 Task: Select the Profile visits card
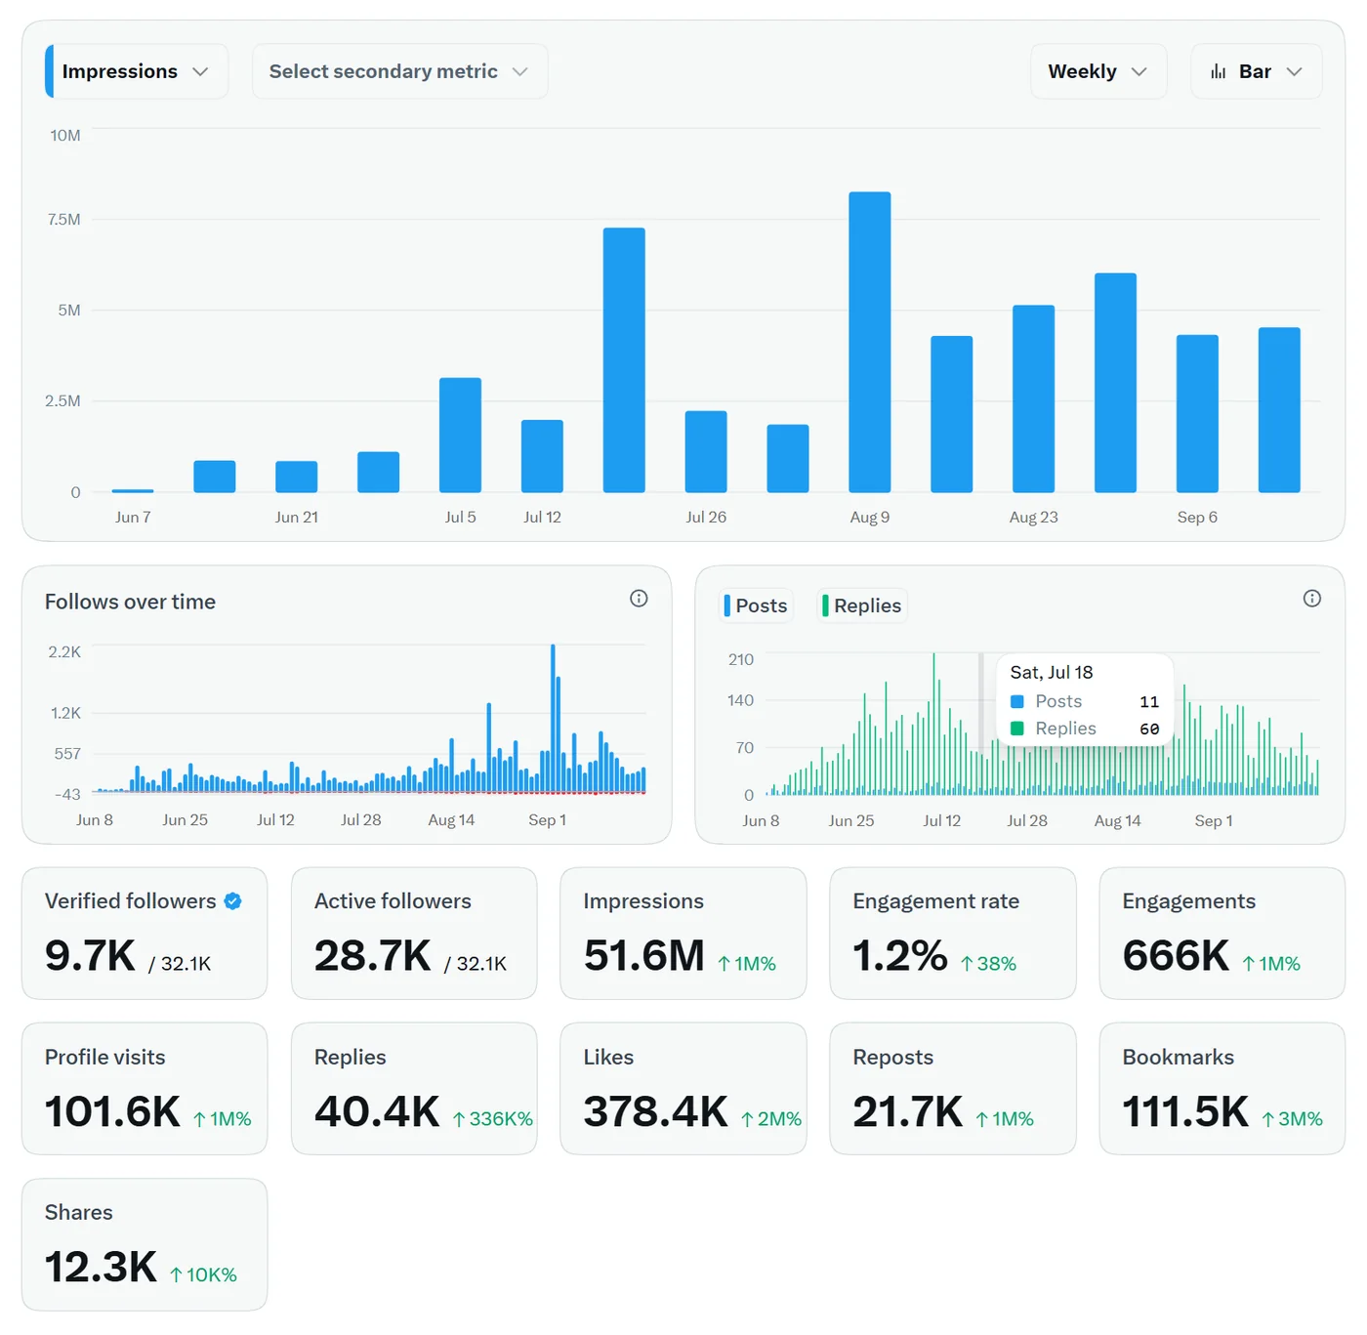pyautogui.click(x=145, y=1089)
